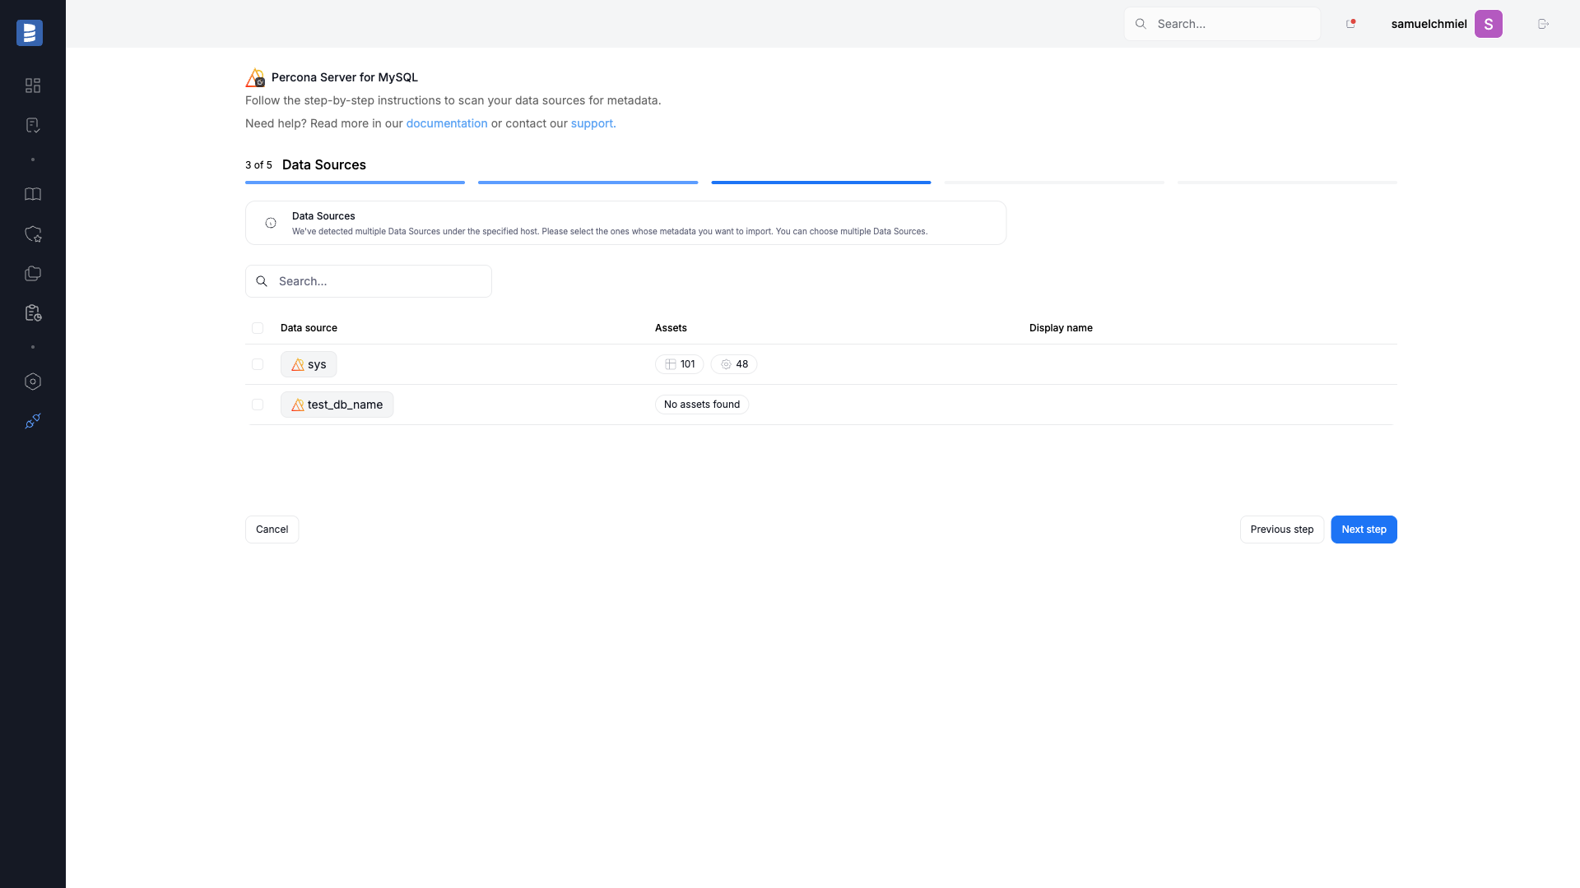Image resolution: width=1580 pixels, height=888 pixels.
Task: Click the plug connections sidebar icon
Action: (x=33, y=421)
